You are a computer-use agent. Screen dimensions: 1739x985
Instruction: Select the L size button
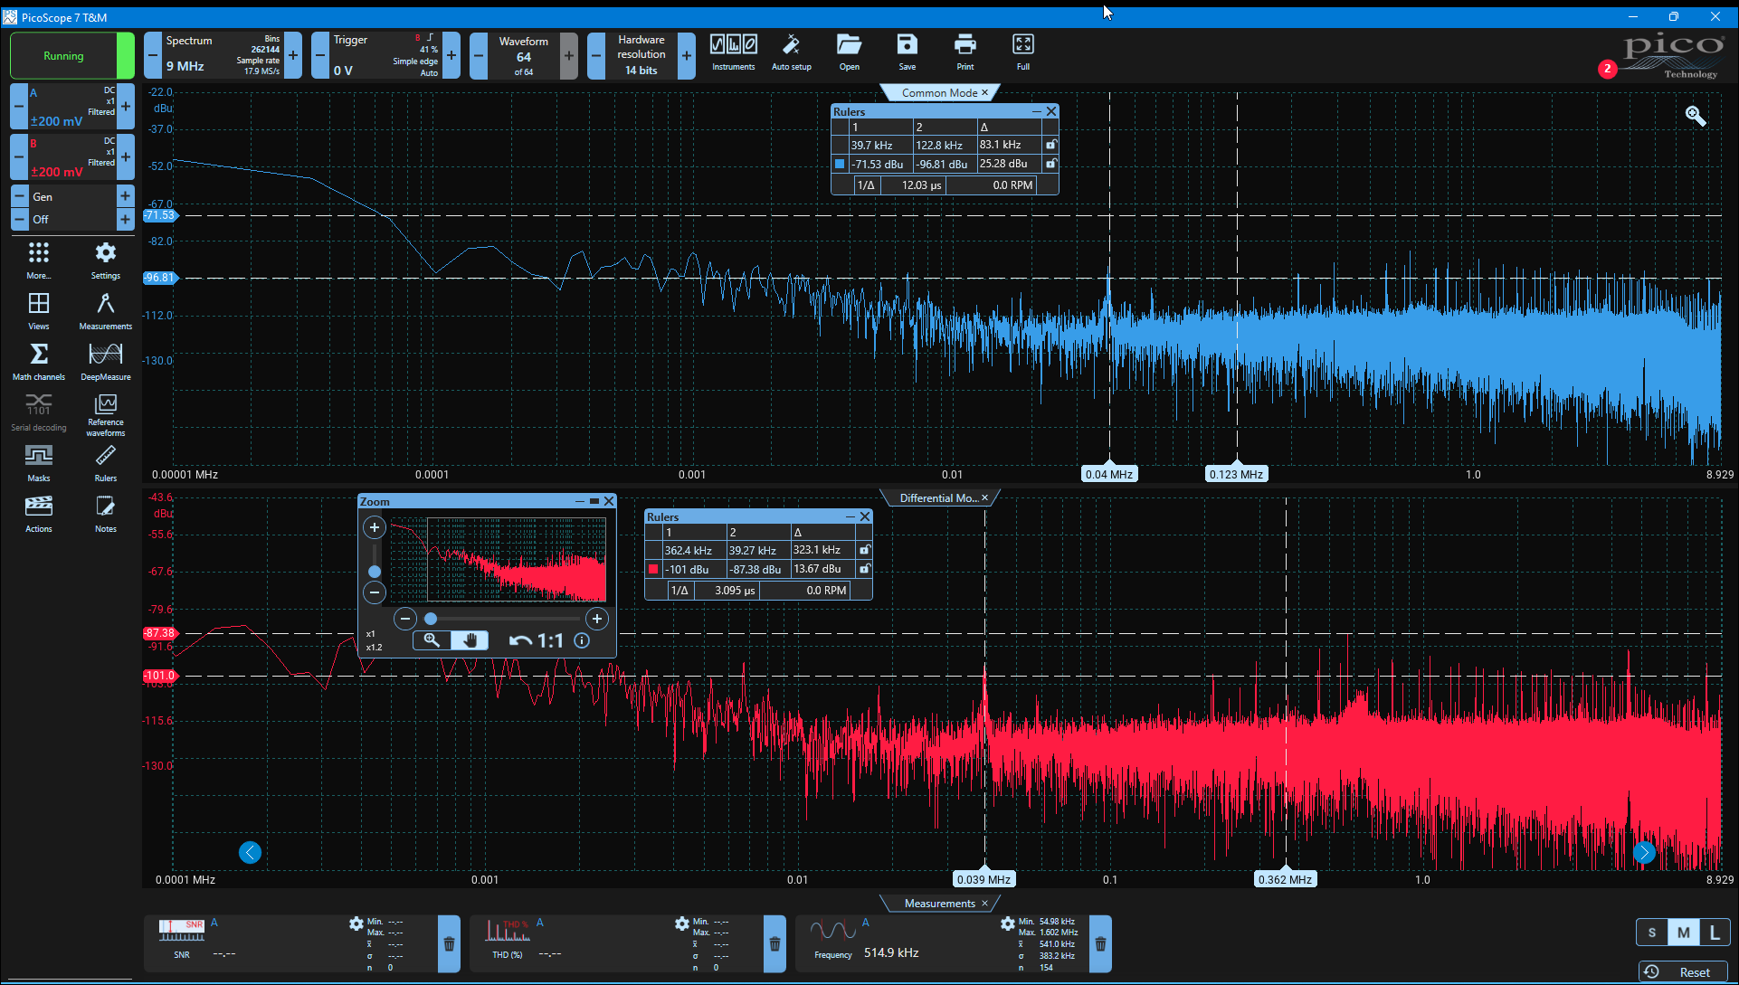coord(1714,933)
